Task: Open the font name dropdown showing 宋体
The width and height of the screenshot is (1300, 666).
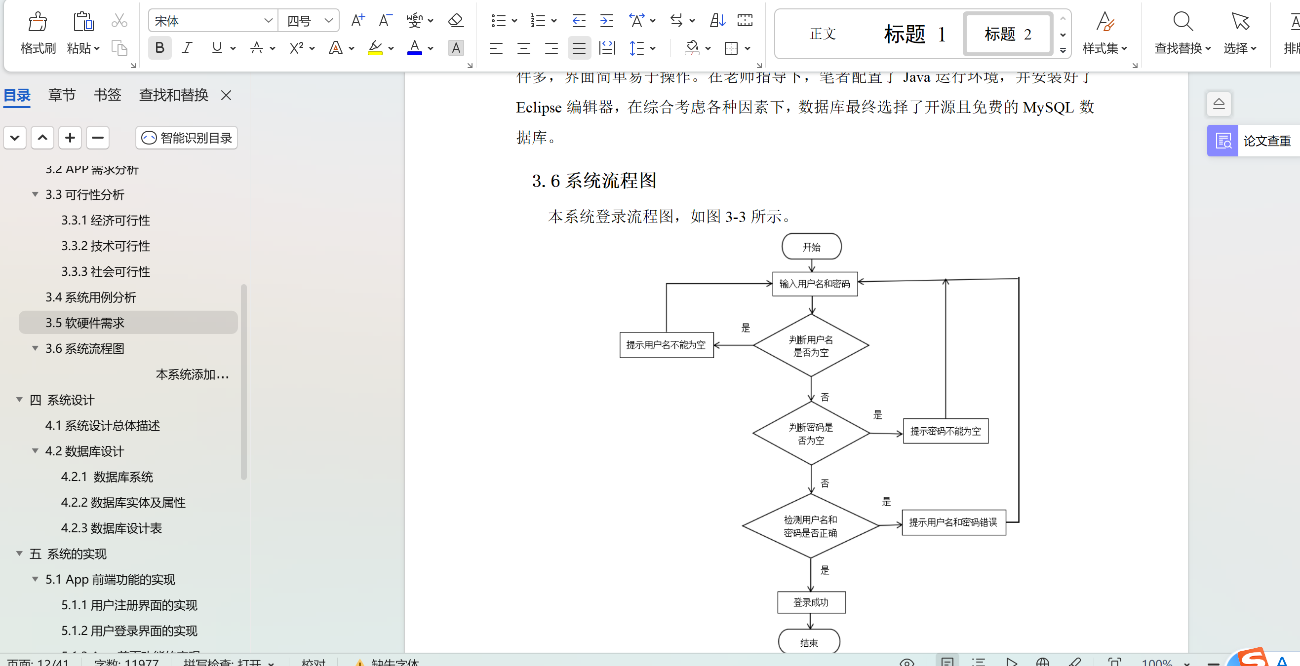Action: 268,21
